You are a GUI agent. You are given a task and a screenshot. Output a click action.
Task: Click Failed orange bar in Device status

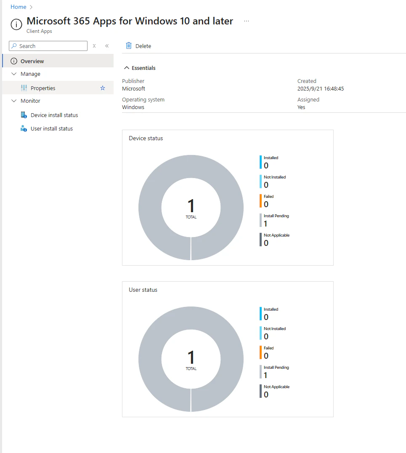point(260,201)
